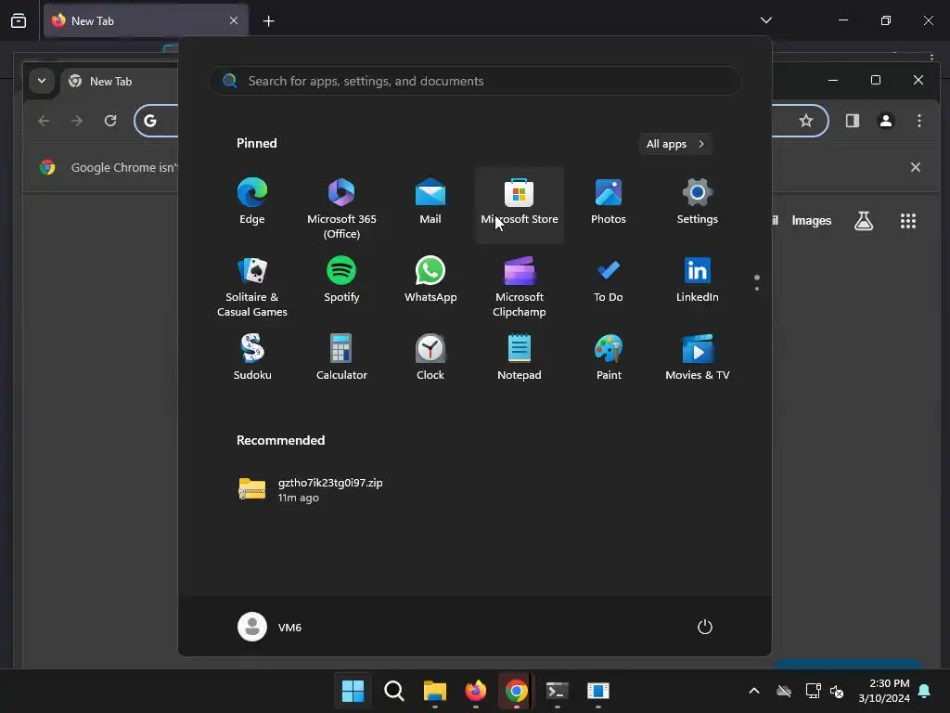Open Chrome profile avatar menu
The image size is (950, 713).
click(886, 121)
